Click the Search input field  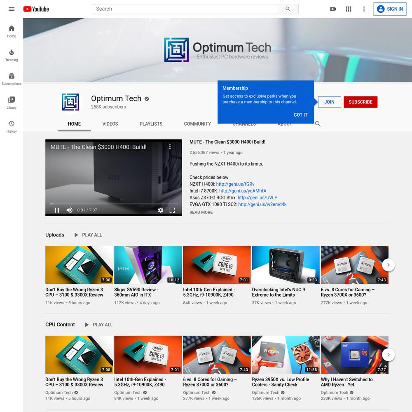(x=185, y=9)
